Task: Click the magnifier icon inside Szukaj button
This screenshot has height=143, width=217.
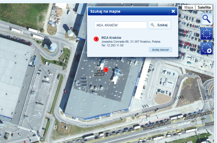Action: (152, 25)
